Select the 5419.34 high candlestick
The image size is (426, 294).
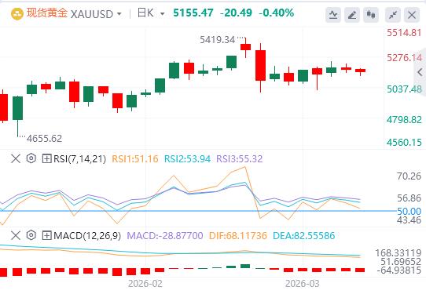(x=245, y=47)
